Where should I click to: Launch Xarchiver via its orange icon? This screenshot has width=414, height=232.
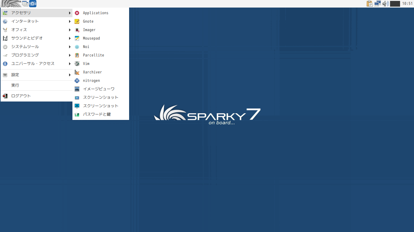[77, 72]
